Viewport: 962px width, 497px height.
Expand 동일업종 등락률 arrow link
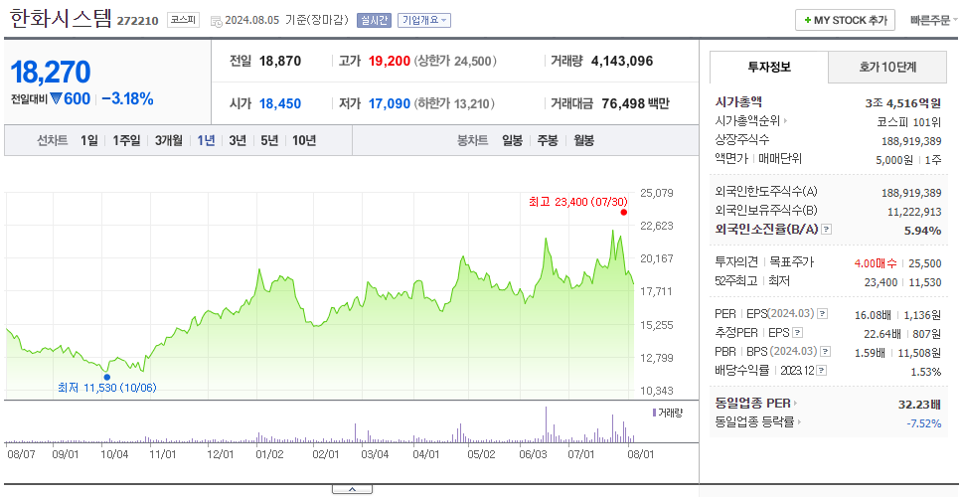[x=798, y=422]
